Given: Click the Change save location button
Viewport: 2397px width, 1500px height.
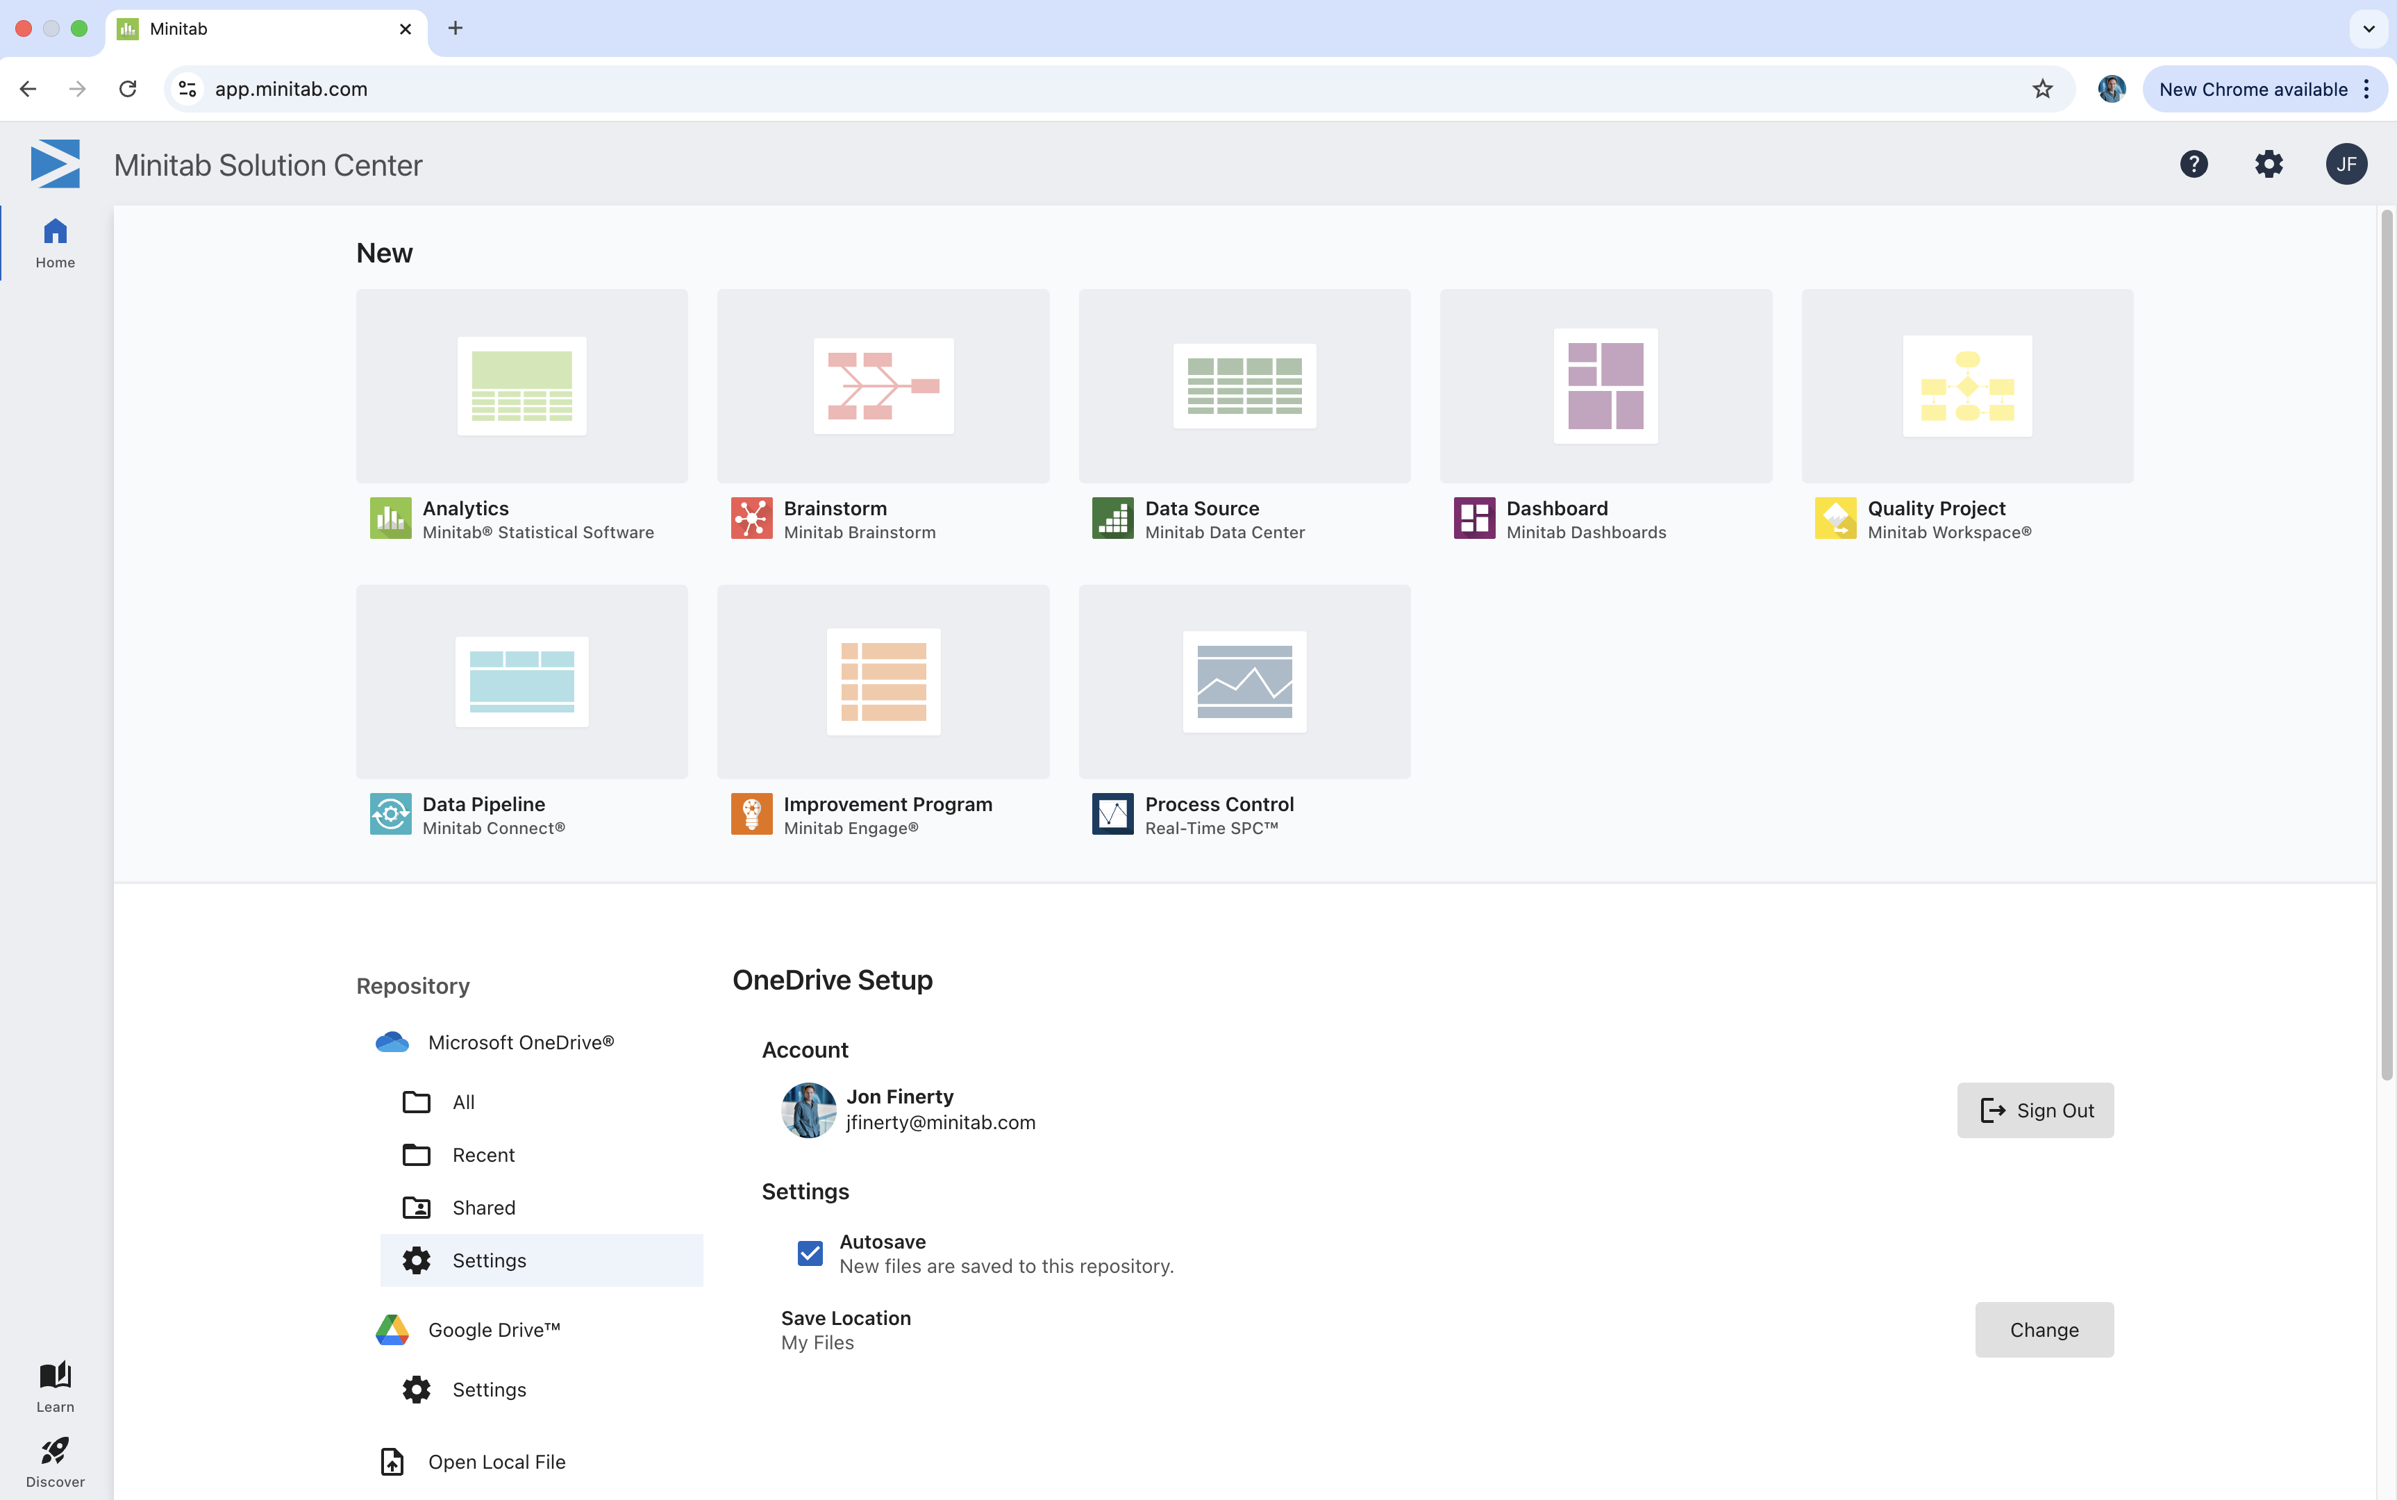Looking at the screenshot, I should (x=2044, y=1329).
